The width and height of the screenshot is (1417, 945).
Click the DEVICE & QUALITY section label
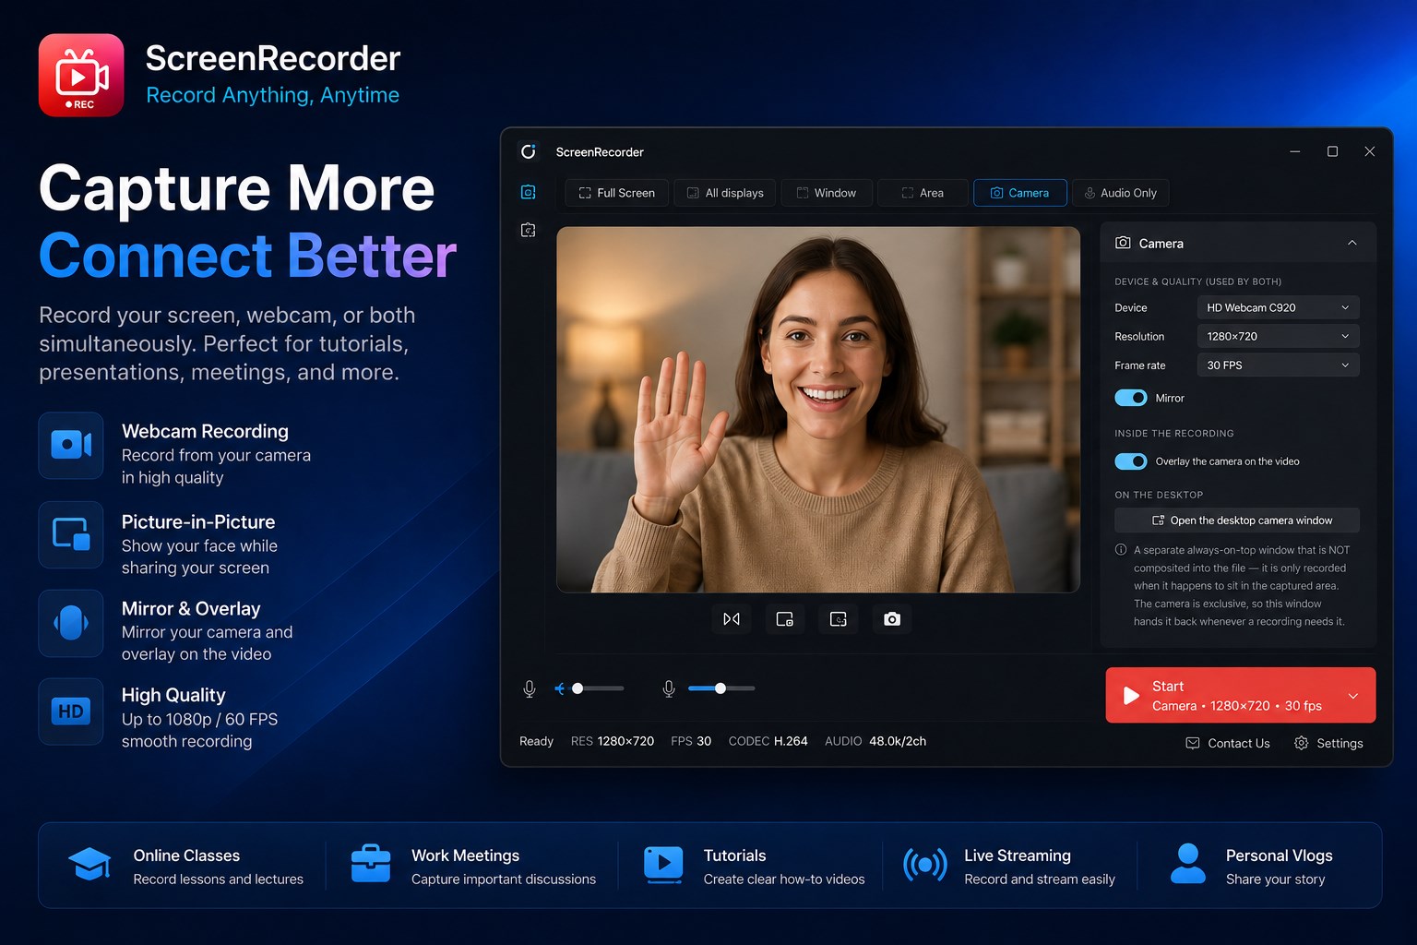pos(1197,281)
